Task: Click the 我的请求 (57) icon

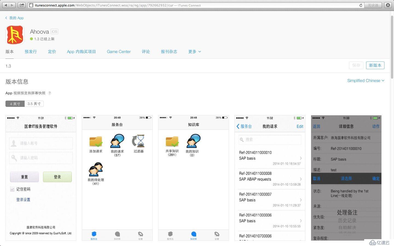Action: point(117,141)
